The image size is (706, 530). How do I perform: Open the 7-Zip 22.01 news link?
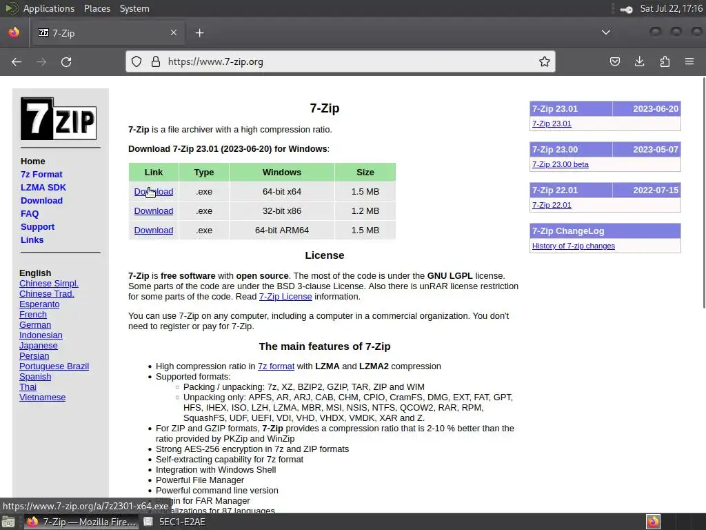[552, 205]
